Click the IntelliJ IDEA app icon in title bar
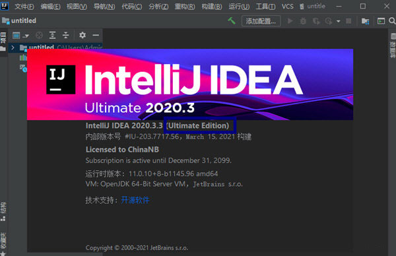Image resolution: width=396 pixels, height=256 pixels. [x=5, y=6]
